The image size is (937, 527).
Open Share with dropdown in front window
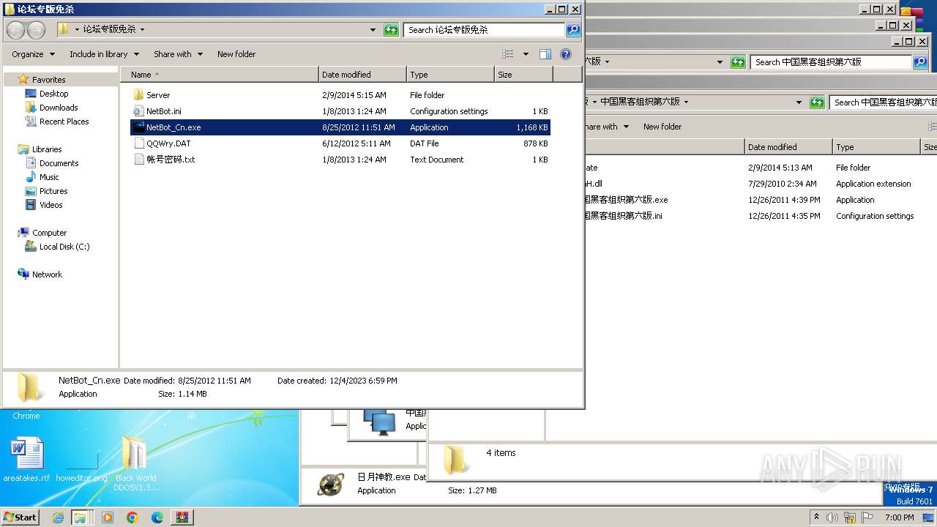coord(177,54)
